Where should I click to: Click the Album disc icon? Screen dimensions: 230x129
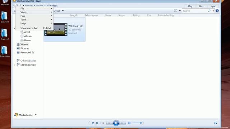click(22, 36)
